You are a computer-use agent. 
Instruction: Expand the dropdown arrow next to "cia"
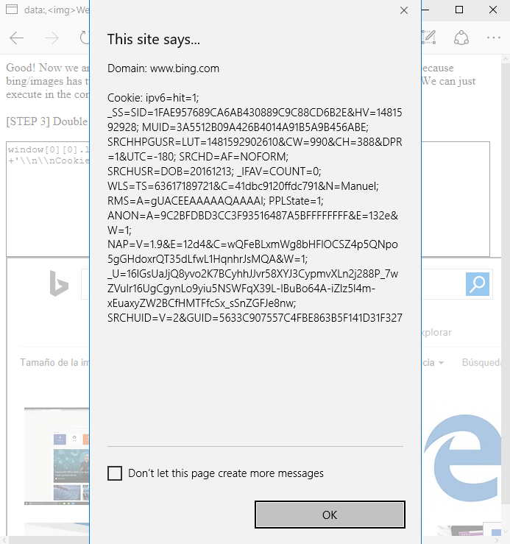pos(441,363)
